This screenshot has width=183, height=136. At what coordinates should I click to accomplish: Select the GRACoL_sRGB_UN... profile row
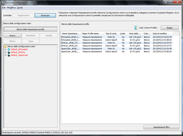(x=117, y=46)
